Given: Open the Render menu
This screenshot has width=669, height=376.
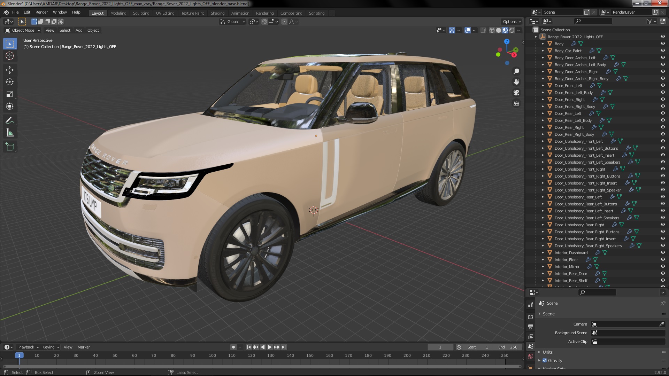Looking at the screenshot, I should click(x=41, y=12).
